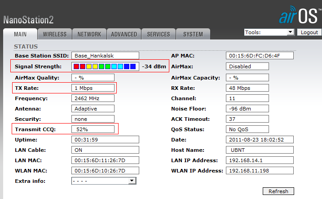Screen dimensions: 322x199
Task: Click the Uptime value 00:31:59
Action: [105, 139]
